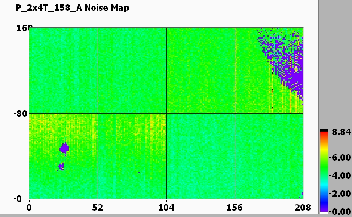Click the large purple blob in bottom-left tile
This screenshot has width=352, height=217.
coord(64,149)
